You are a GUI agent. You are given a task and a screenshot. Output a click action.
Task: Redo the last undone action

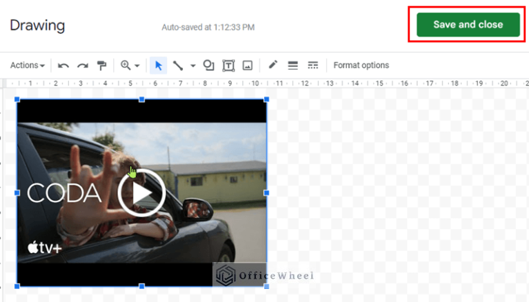pos(83,66)
